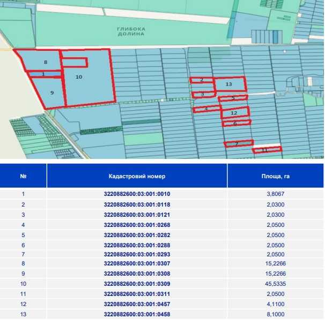The width and height of the screenshot is (325, 320).
Task: Select cadastral number ending in 0458
Action: click(137, 314)
